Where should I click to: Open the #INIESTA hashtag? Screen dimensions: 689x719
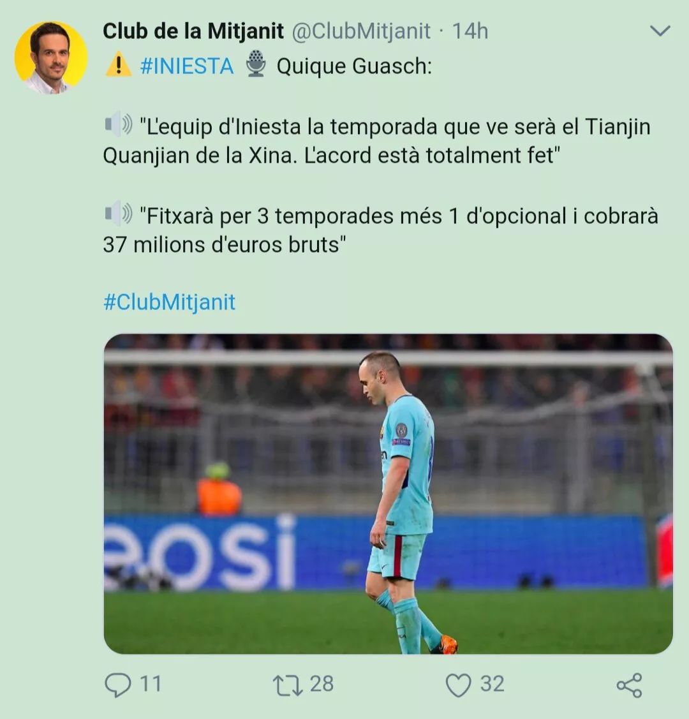coord(187,66)
